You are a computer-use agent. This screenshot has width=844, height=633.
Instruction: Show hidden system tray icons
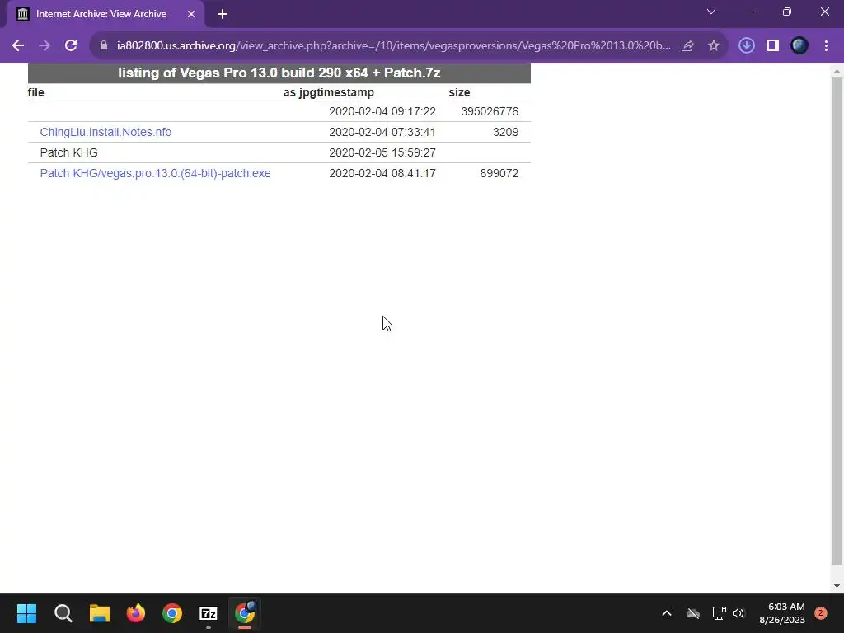[x=666, y=613]
